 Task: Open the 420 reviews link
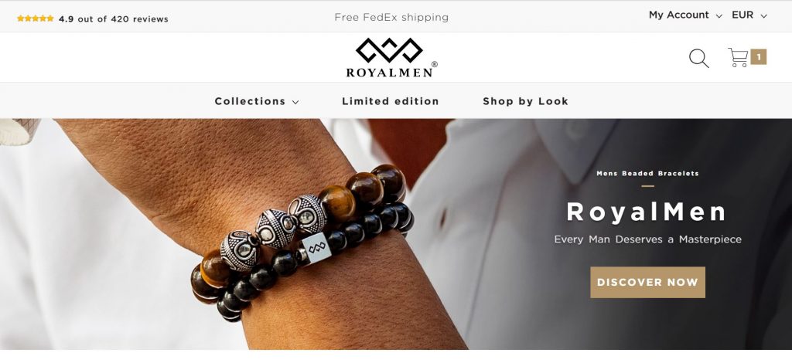pyautogui.click(x=139, y=19)
